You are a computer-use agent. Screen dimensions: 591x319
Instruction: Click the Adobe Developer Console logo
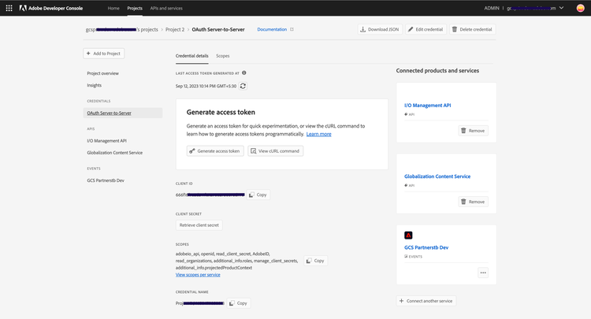pyautogui.click(x=51, y=8)
